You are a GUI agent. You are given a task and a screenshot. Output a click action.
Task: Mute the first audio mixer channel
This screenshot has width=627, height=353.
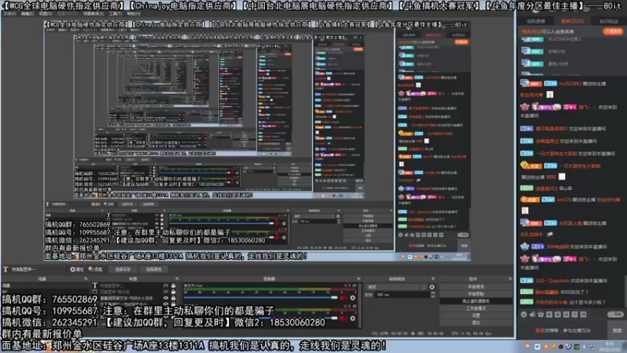click(343, 298)
